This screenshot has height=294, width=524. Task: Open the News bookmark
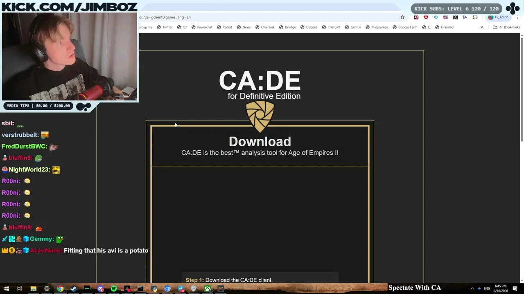[x=244, y=27]
